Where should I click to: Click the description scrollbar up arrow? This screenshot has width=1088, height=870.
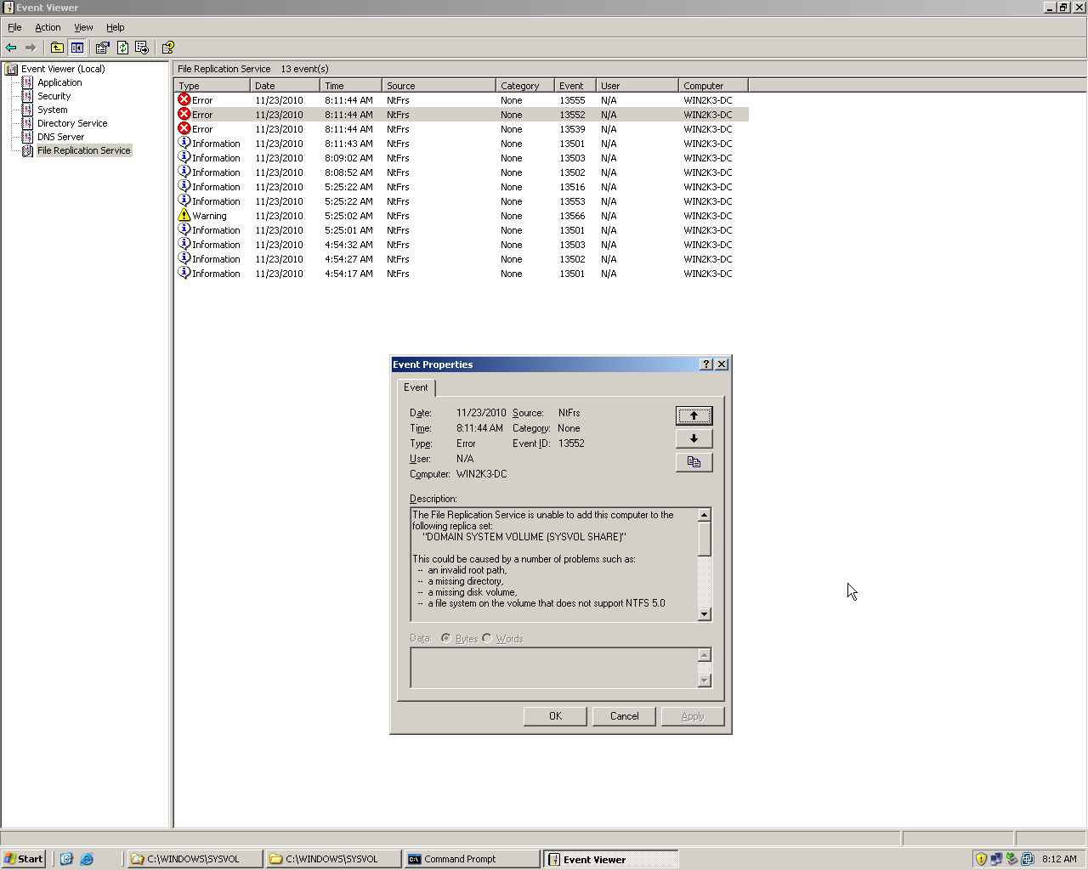[x=704, y=515]
